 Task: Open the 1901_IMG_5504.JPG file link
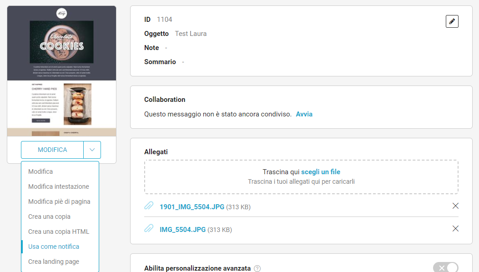[x=192, y=207]
